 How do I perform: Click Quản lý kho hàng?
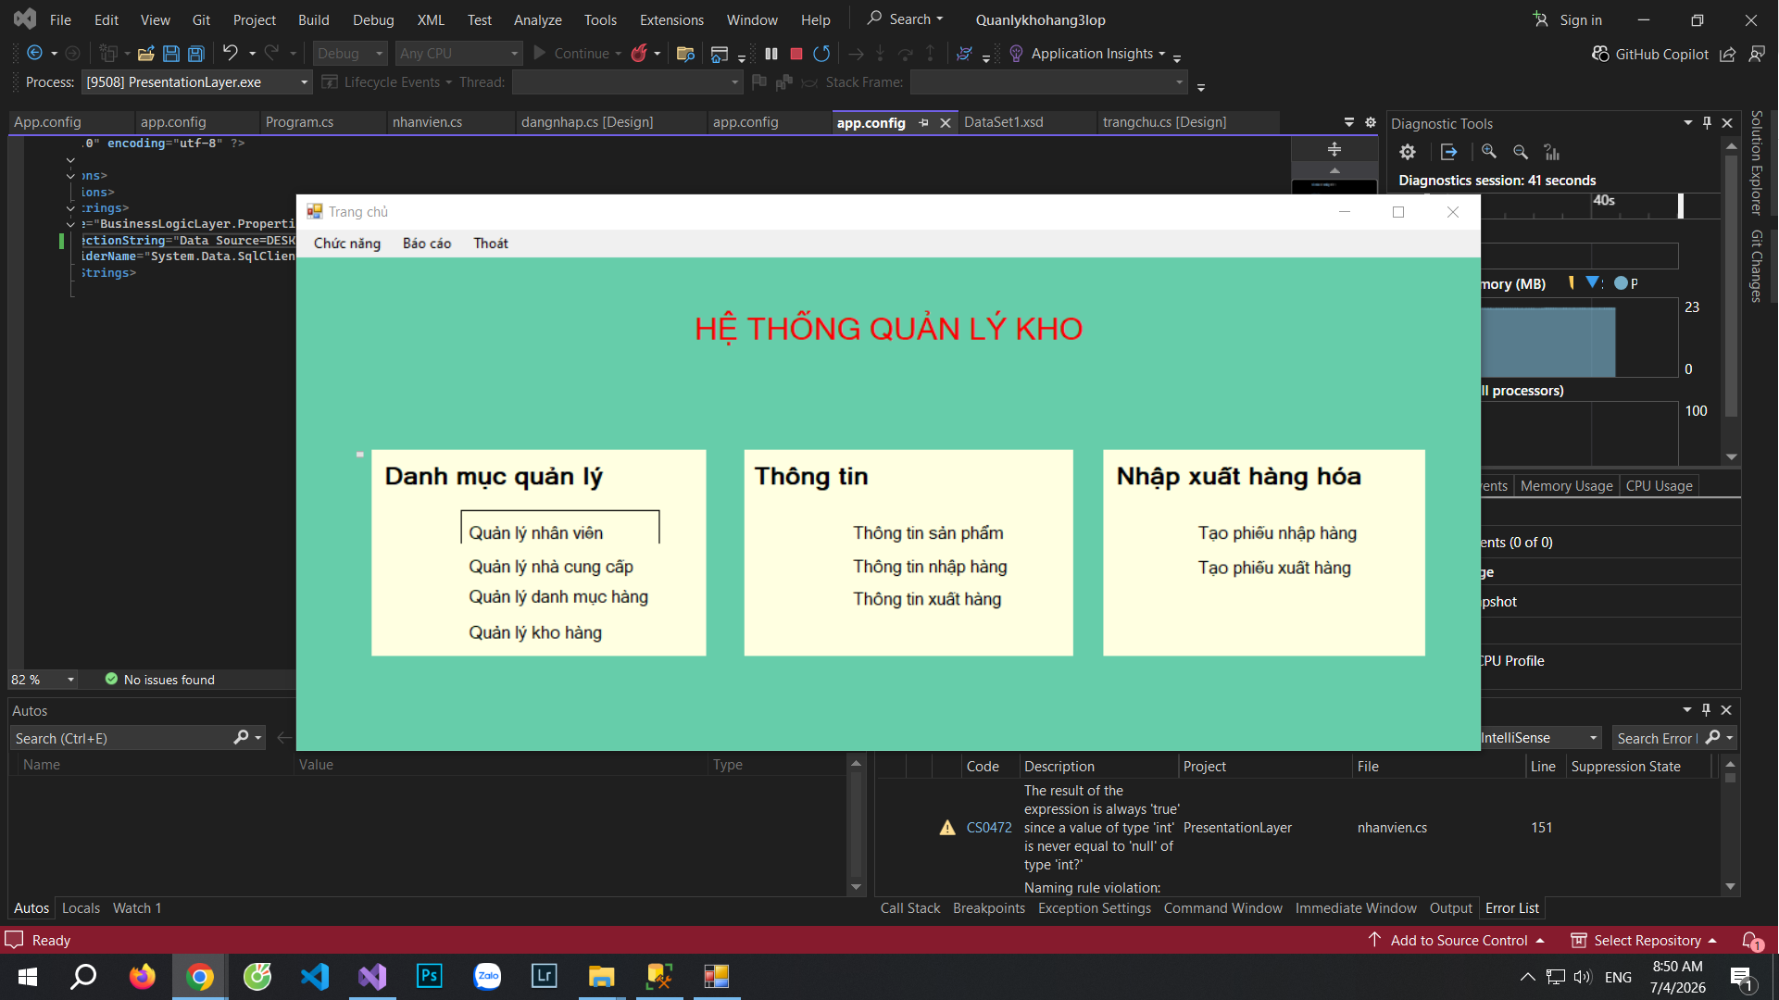[x=535, y=633]
